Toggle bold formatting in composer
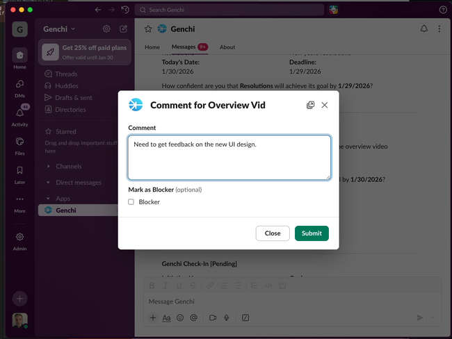The width and height of the screenshot is (452, 339). (152, 286)
